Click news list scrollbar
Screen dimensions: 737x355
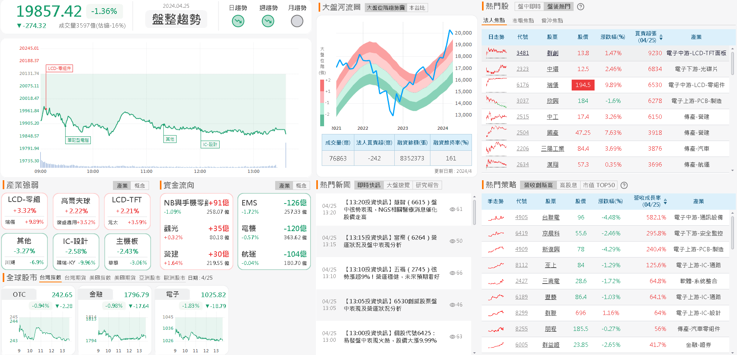pos(474,212)
